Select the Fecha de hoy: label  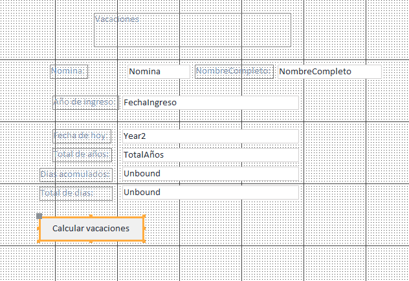coord(82,136)
